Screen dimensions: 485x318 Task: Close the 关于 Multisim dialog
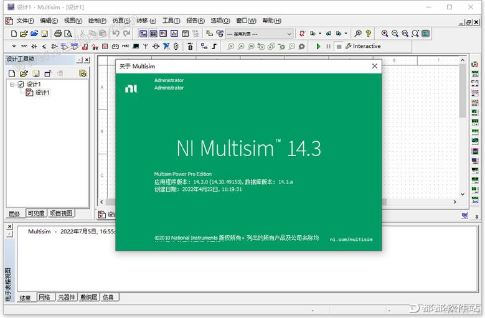tap(375, 66)
